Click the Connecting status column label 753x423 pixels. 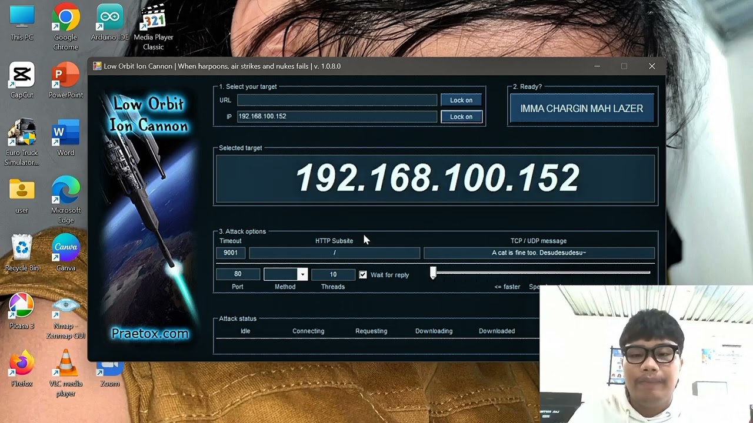pyautogui.click(x=308, y=331)
